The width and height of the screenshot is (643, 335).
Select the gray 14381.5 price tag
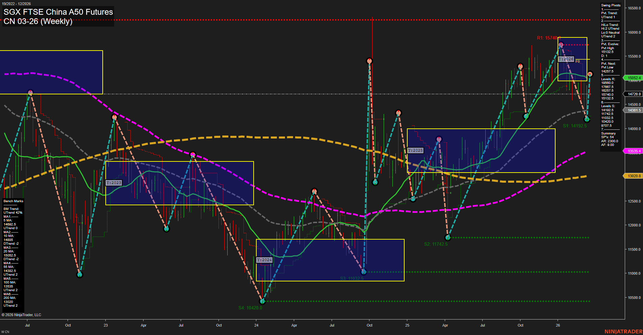[633, 110]
